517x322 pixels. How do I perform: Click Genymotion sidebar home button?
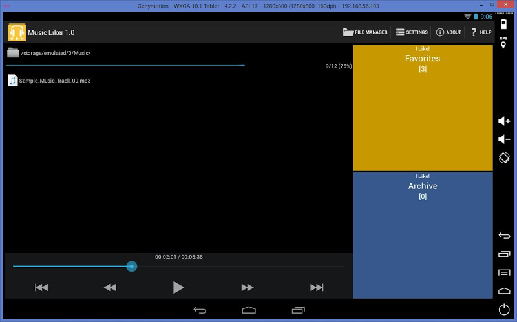504,291
